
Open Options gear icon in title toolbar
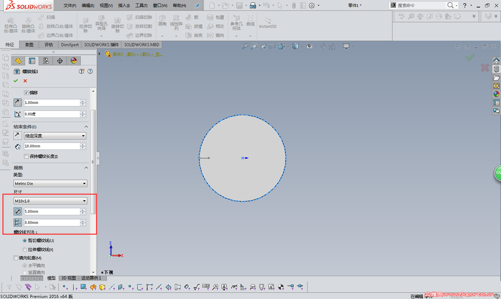(x=312, y=6)
